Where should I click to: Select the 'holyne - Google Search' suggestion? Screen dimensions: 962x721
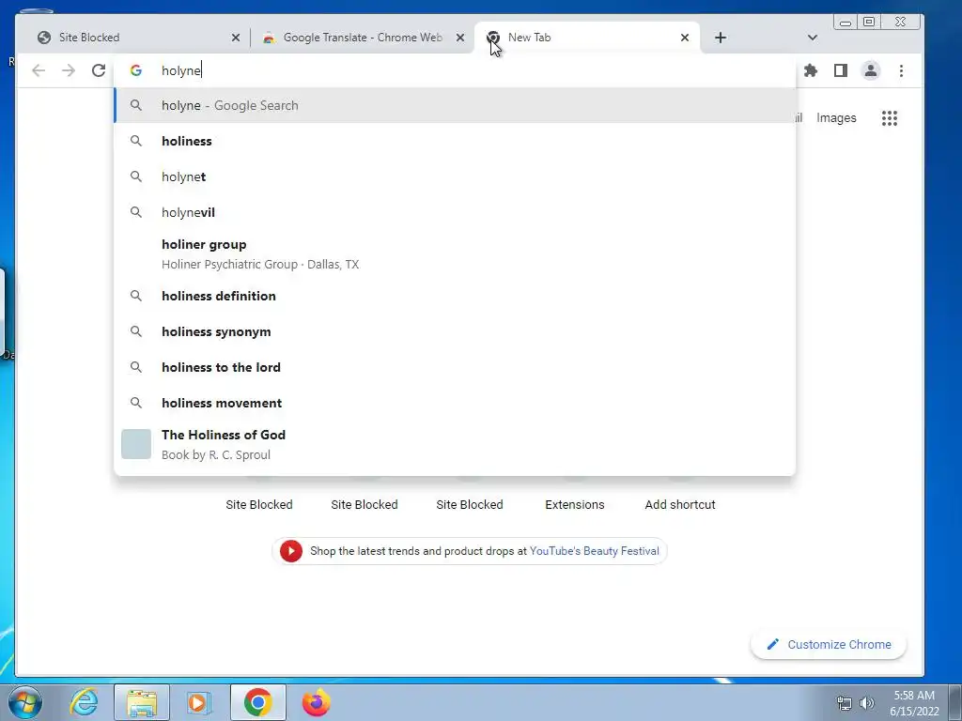click(x=455, y=105)
